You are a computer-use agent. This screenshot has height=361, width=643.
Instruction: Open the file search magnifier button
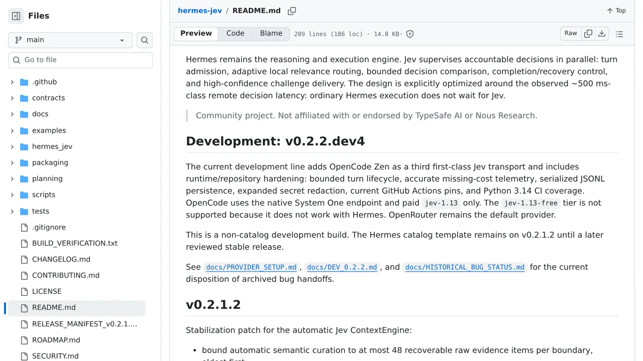click(x=145, y=40)
